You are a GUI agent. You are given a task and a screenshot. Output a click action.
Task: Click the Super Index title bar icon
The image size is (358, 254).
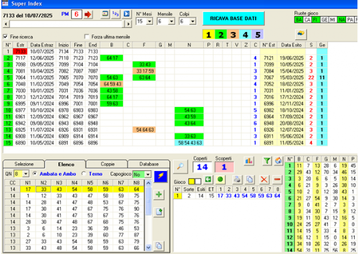pos(5,3)
